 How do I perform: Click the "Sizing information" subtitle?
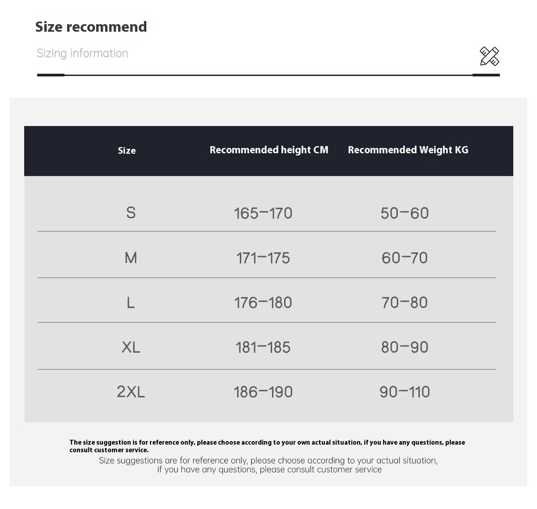pyautogui.click(x=82, y=53)
